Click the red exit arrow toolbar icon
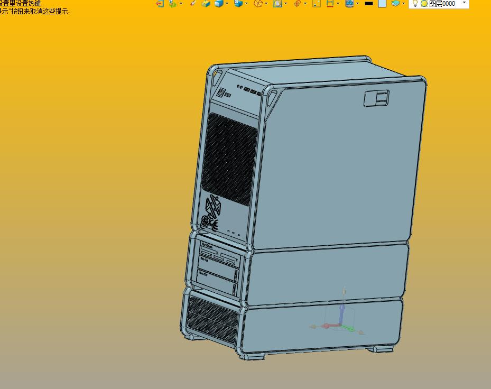Viewport: 491px width, 389px height. tap(160, 4)
